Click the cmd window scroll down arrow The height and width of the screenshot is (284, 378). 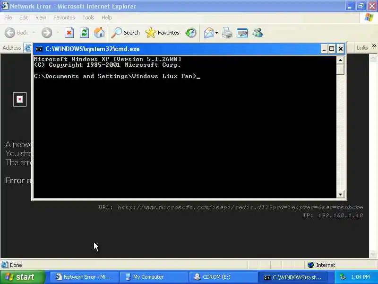coord(340,194)
